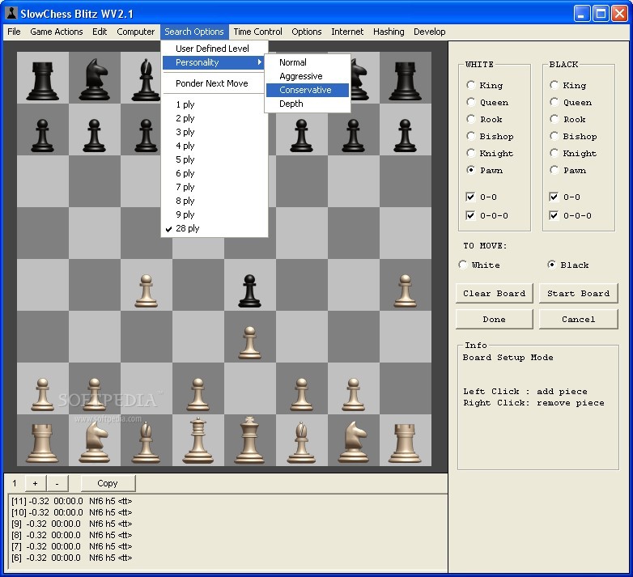Open the Computer menu
This screenshot has width=633, height=577.
point(136,32)
